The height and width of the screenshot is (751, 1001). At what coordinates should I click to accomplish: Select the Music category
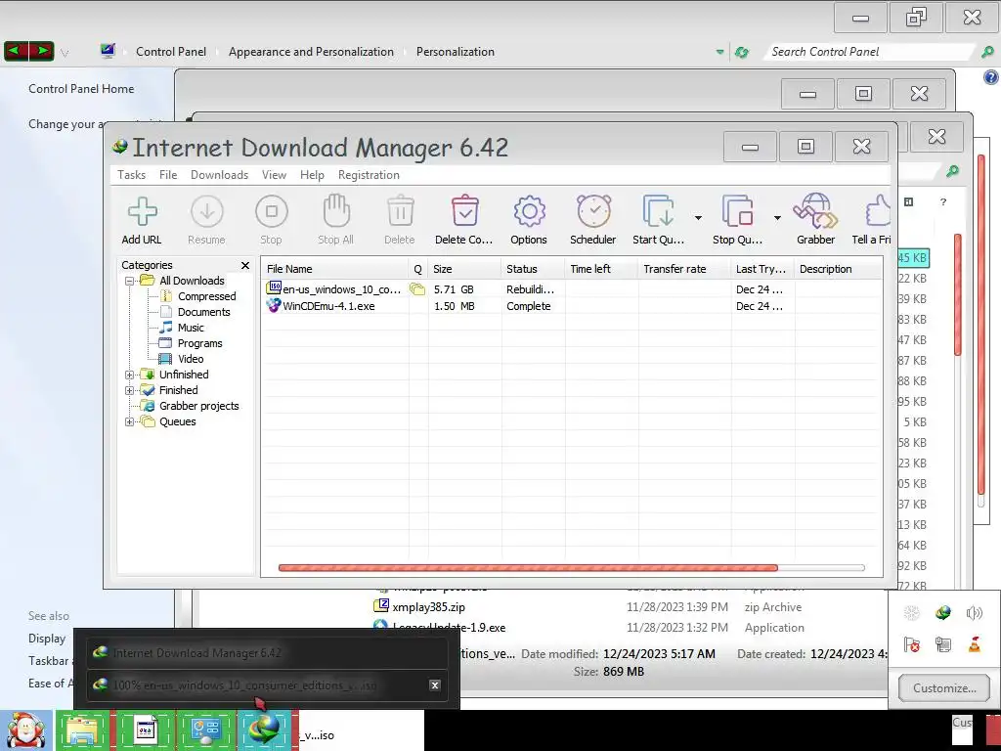coord(191,328)
